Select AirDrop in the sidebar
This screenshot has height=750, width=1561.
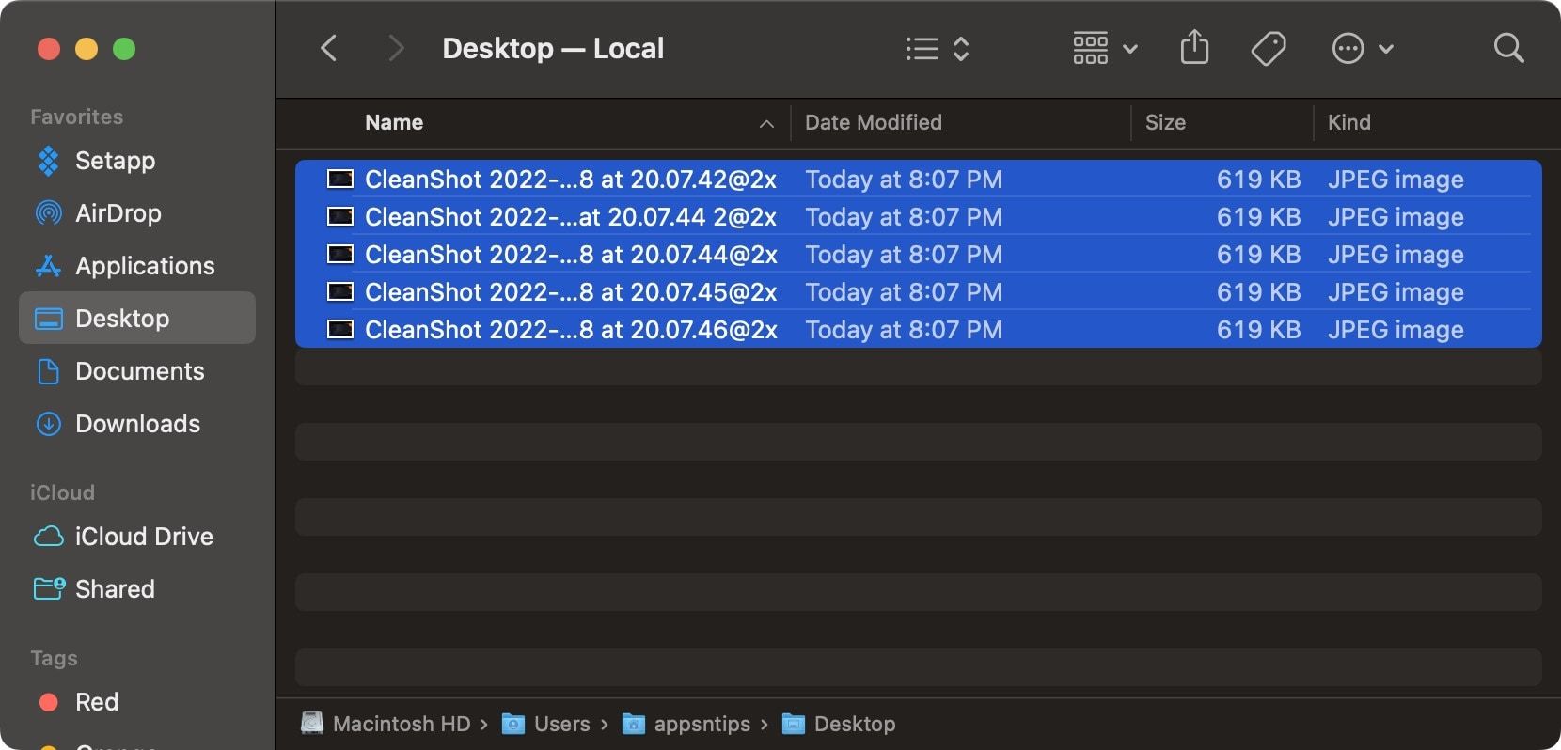tap(118, 213)
